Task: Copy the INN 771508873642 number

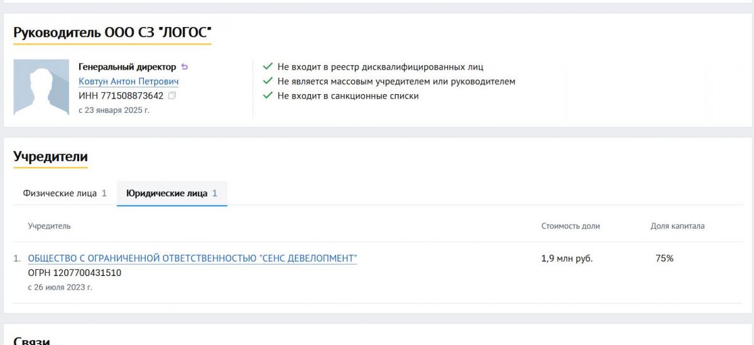Action: pos(172,96)
